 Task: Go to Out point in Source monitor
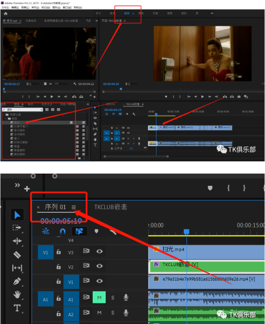[x=65, y=96]
